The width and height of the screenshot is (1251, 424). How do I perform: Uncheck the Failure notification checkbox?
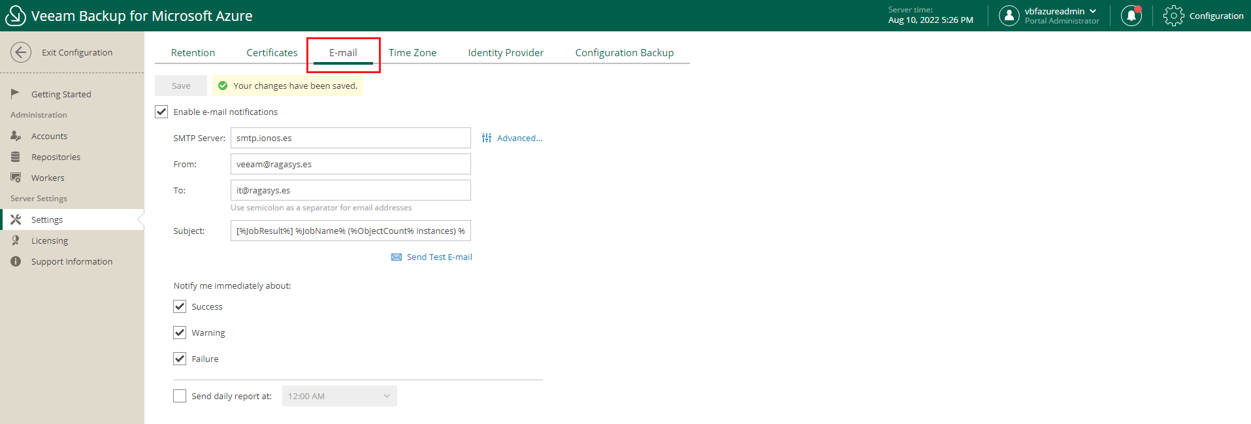180,359
